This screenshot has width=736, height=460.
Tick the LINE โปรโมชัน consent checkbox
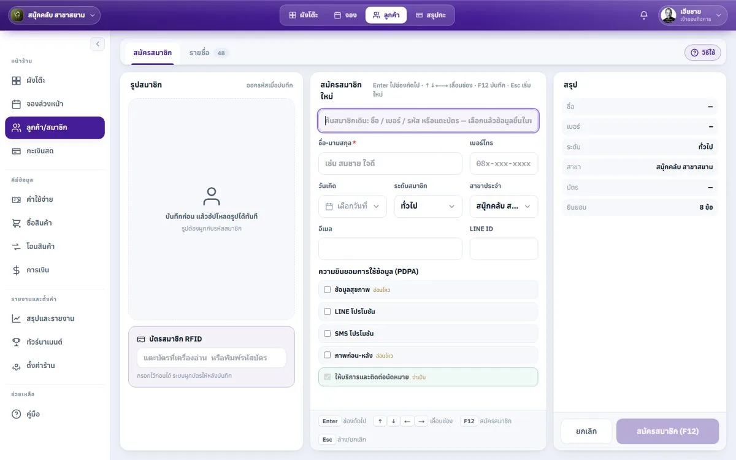[x=327, y=312]
